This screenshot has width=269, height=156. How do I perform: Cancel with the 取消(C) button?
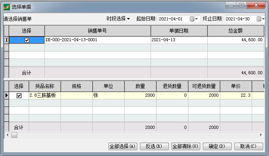[249, 147]
